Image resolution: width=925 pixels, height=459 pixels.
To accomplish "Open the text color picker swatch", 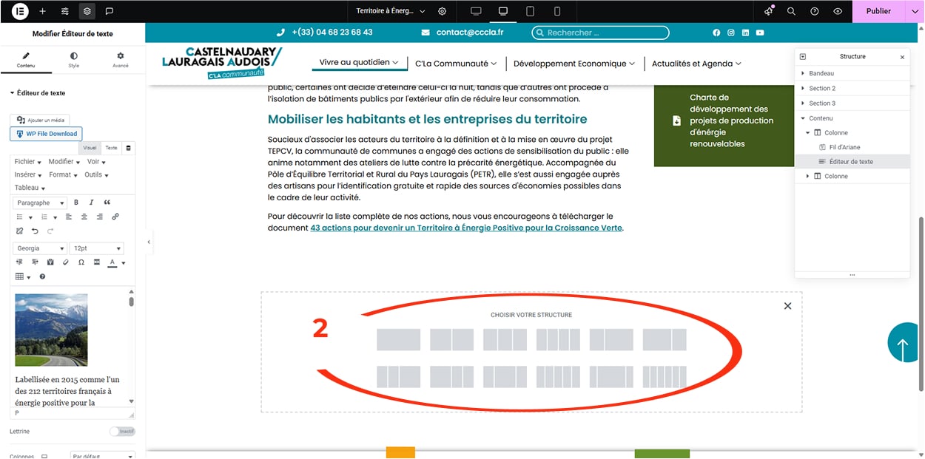I will [x=112, y=262].
